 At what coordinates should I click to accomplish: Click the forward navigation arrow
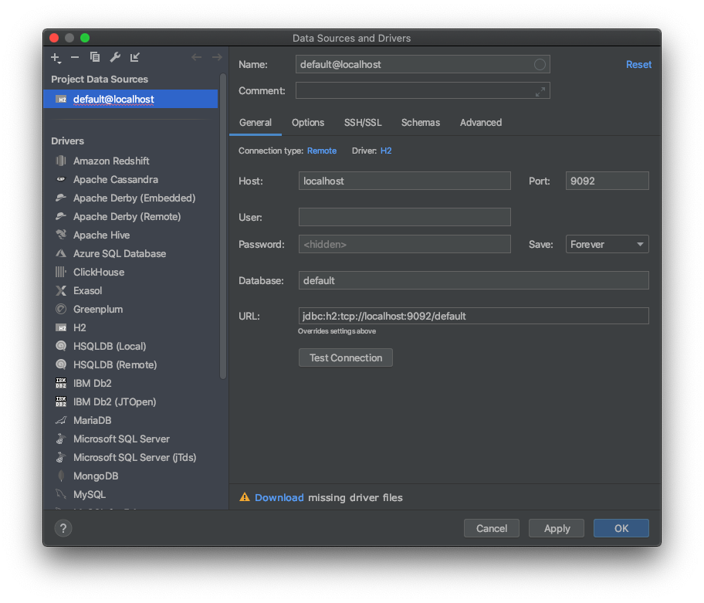(x=218, y=57)
